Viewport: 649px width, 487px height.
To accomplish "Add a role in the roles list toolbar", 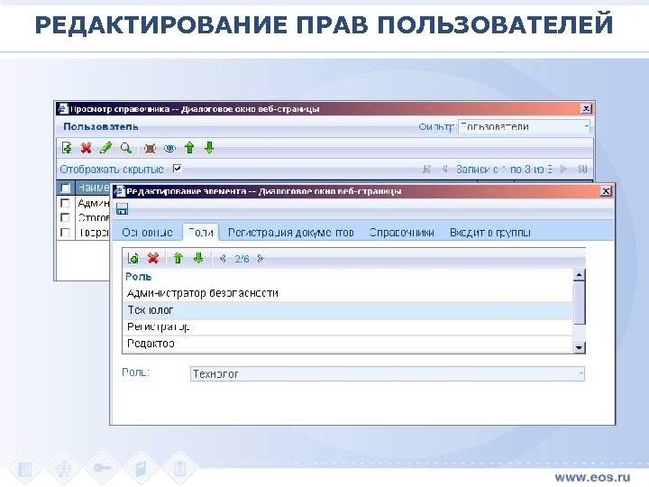I will coord(133,259).
